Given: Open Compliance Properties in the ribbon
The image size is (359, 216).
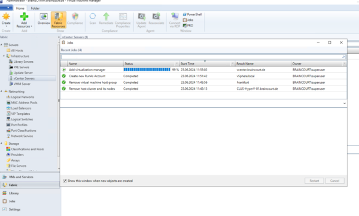Looking at the screenshot, I should click(123, 20).
